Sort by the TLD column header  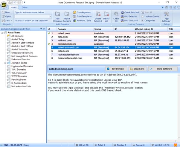tap(174, 29)
